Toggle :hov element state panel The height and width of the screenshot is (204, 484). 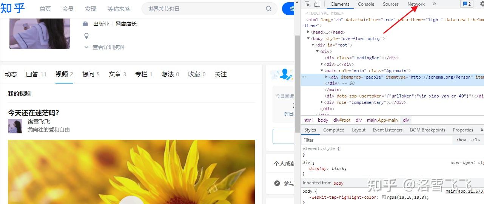pos(461,140)
